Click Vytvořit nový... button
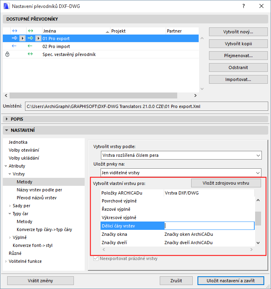 238,32
